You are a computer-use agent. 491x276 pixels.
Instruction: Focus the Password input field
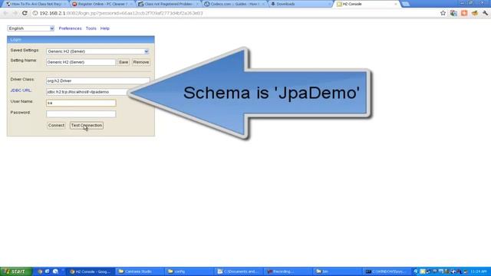[x=81, y=114]
